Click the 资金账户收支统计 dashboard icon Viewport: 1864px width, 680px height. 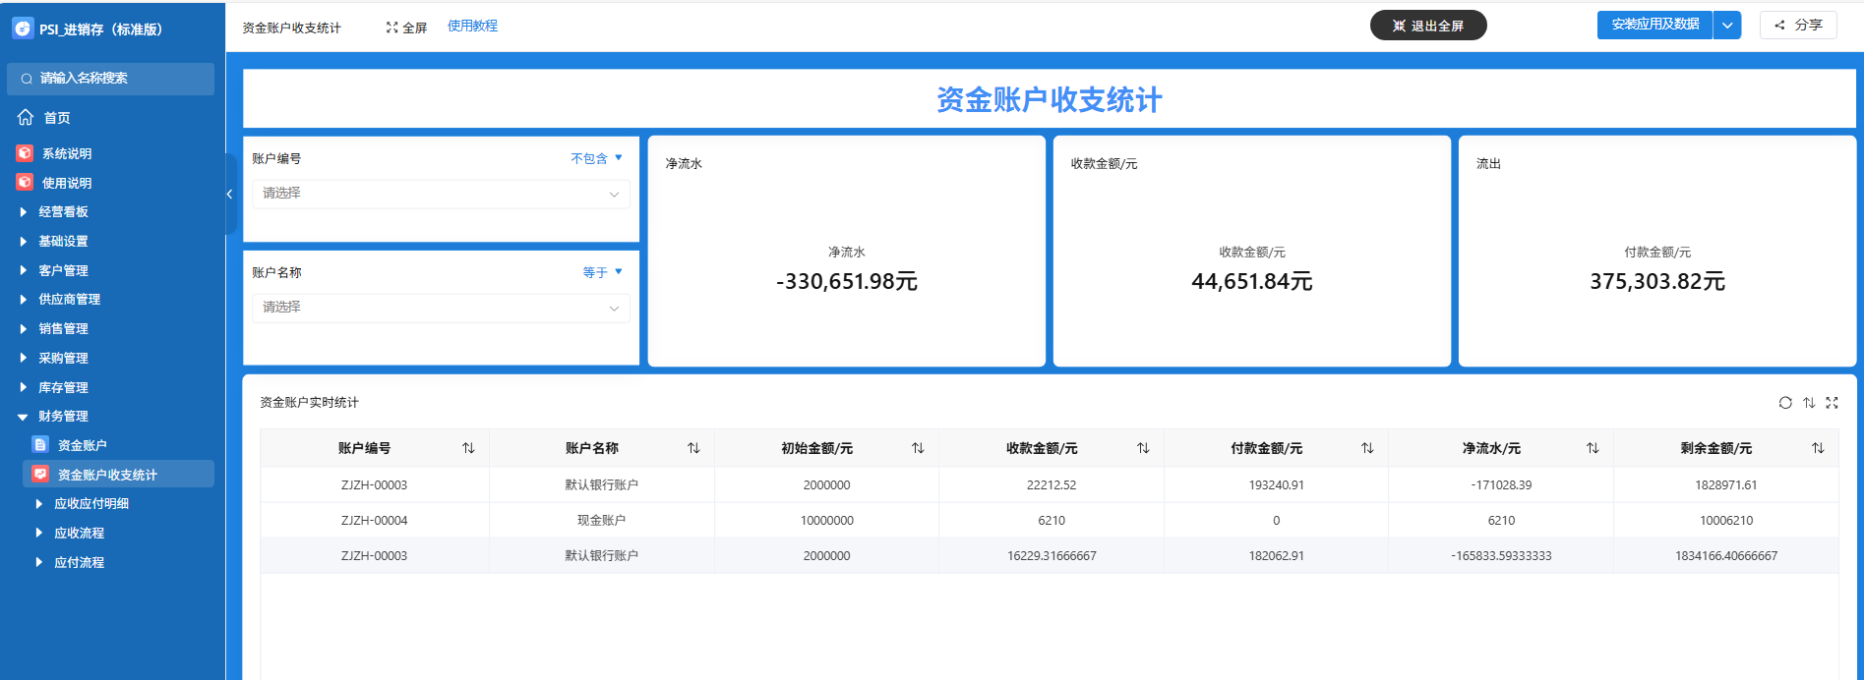coord(40,475)
